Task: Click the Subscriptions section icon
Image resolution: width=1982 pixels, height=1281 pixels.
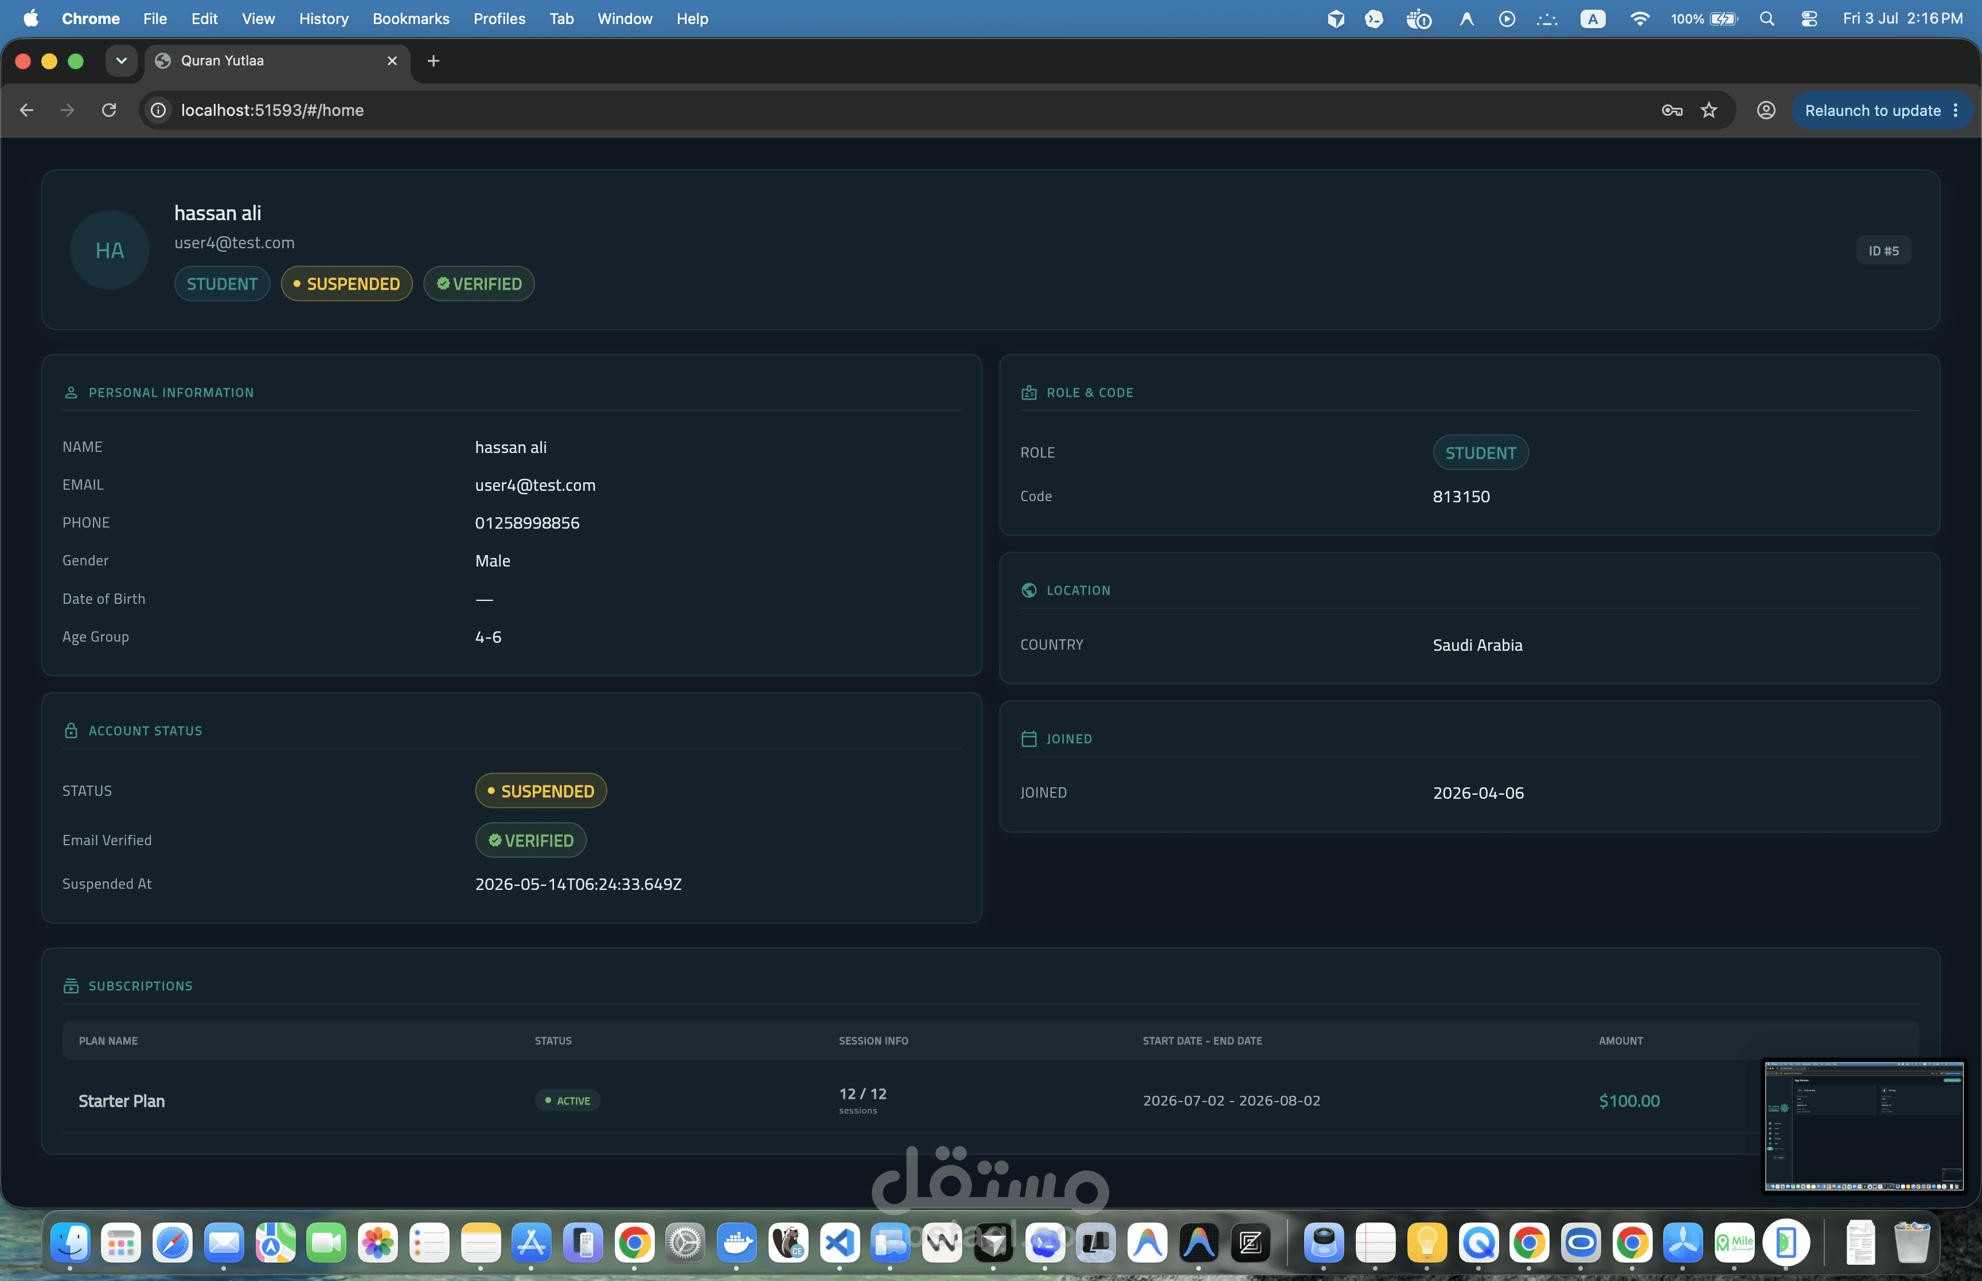Action: (71, 986)
